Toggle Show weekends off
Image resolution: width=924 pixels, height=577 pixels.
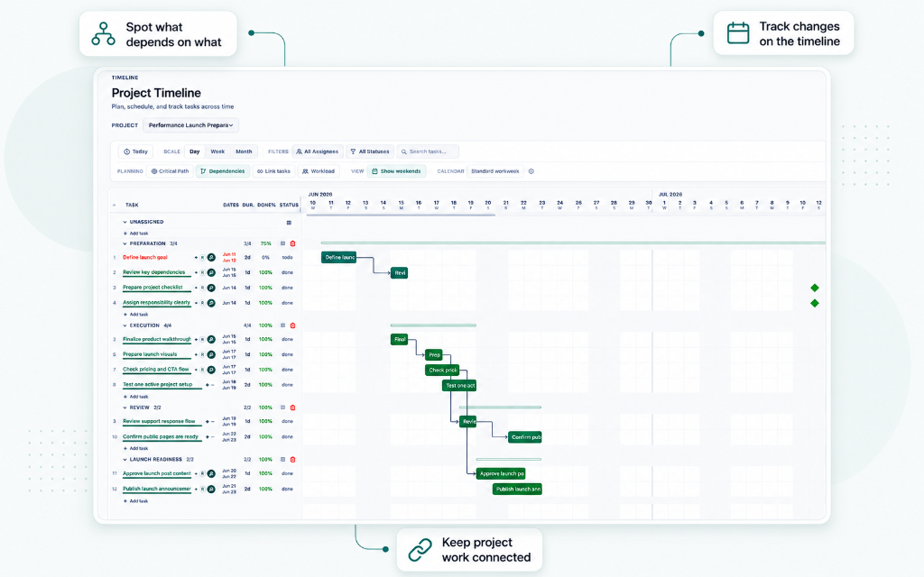pos(397,171)
